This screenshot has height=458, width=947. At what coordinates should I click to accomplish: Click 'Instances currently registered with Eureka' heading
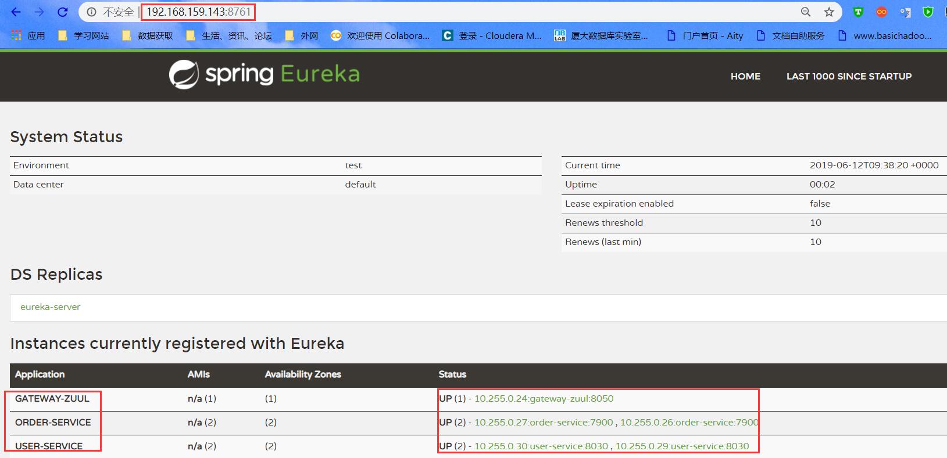pyautogui.click(x=177, y=344)
